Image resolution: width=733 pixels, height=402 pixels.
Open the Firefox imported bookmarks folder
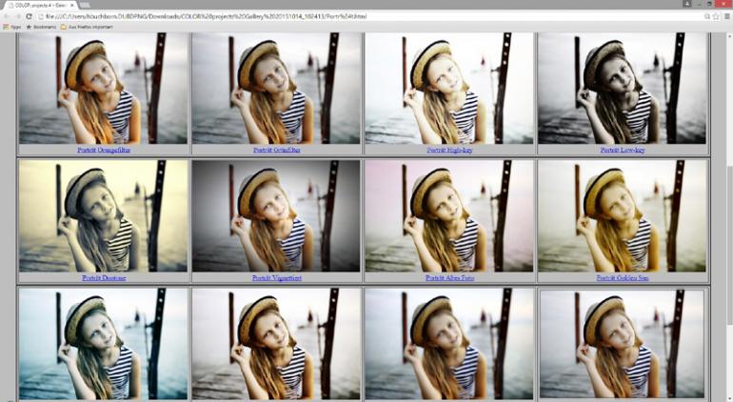pyautogui.click(x=87, y=27)
